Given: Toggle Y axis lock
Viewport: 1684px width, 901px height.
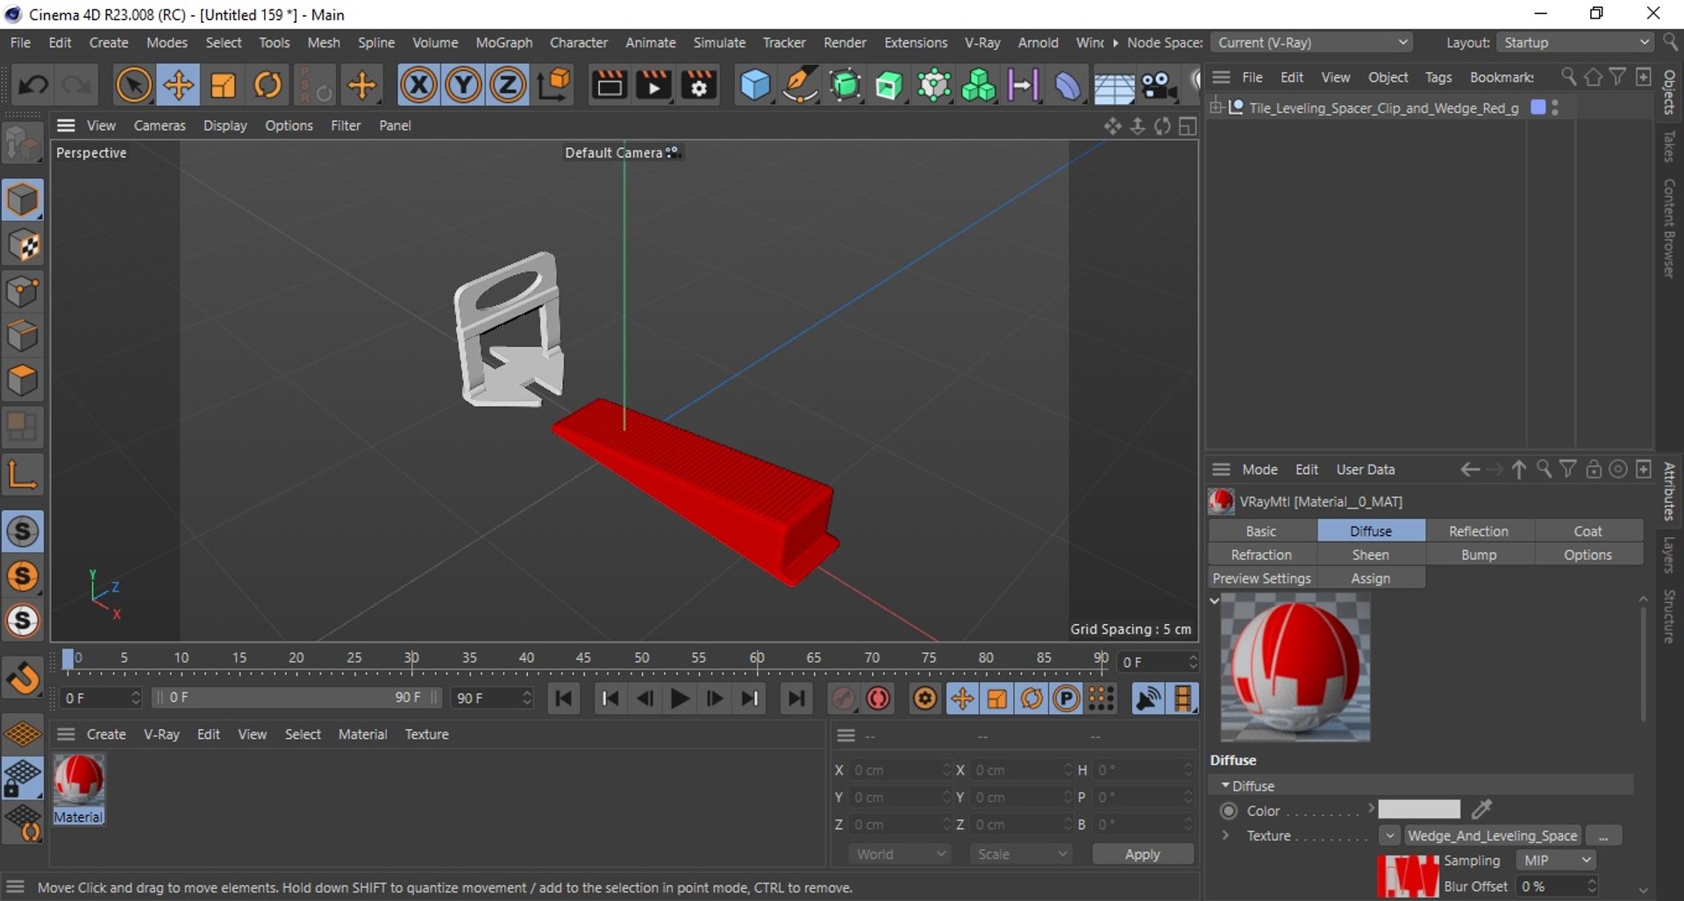Looking at the screenshot, I should 463,85.
